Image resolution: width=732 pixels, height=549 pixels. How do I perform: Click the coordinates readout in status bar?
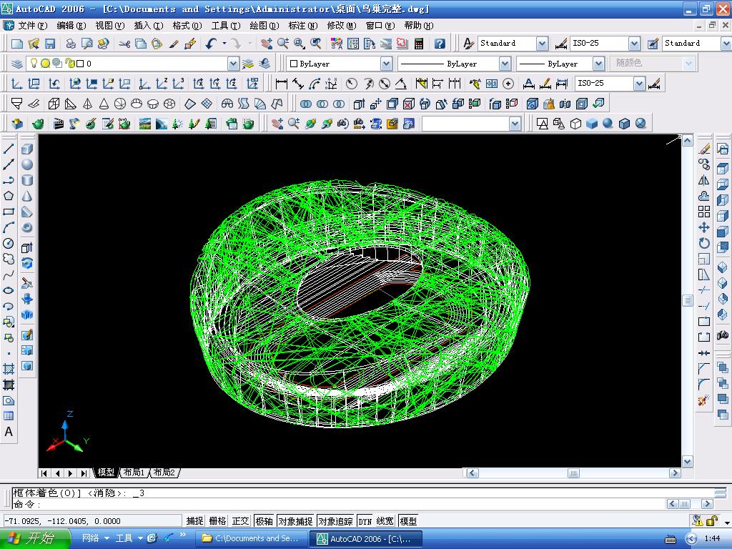tap(92, 521)
